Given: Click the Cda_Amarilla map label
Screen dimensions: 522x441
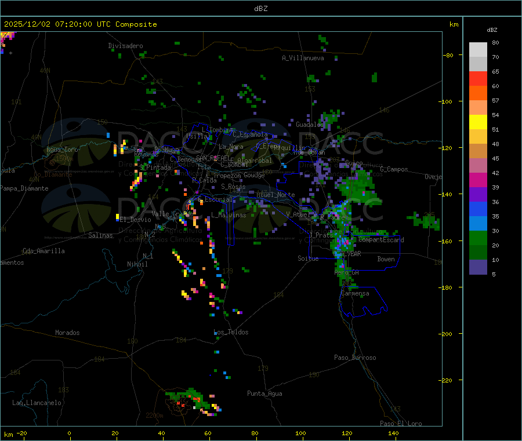Looking at the screenshot, I should pyautogui.click(x=43, y=251).
